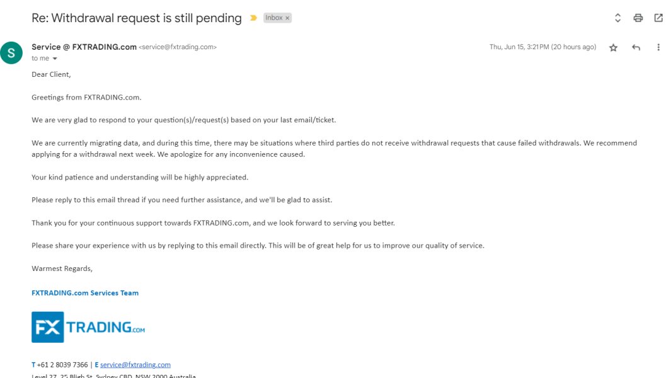Expand recipient details next to "to me"
Image resolution: width=671 pixels, height=378 pixels.
coord(55,59)
